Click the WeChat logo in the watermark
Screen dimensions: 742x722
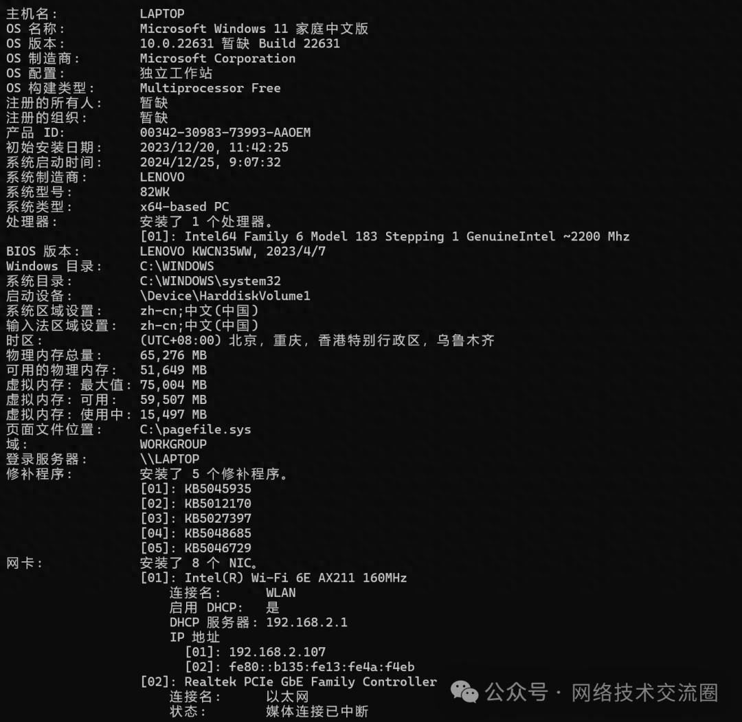pyautogui.click(x=464, y=692)
